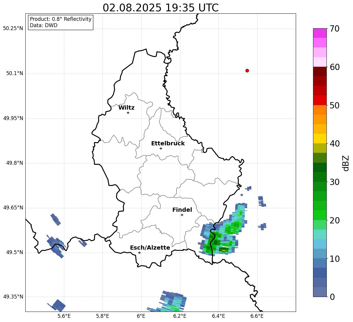Click the title text 02.08.2025 19:35 UTC
The width and height of the screenshot is (353, 322).
[160, 8]
